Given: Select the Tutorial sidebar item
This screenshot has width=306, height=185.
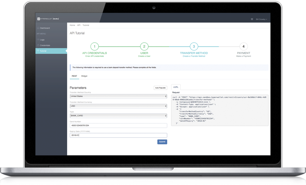Looking at the screenshot, I should tap(51, 51).
